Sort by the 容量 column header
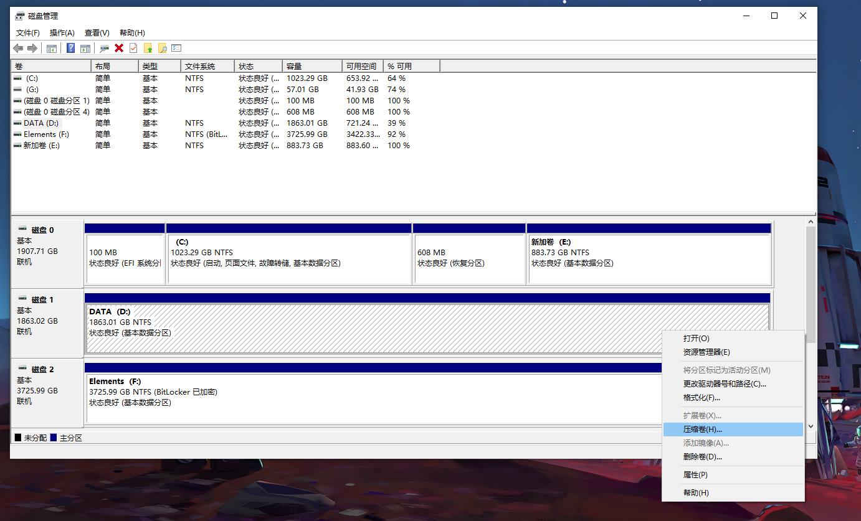 (312, 66)
